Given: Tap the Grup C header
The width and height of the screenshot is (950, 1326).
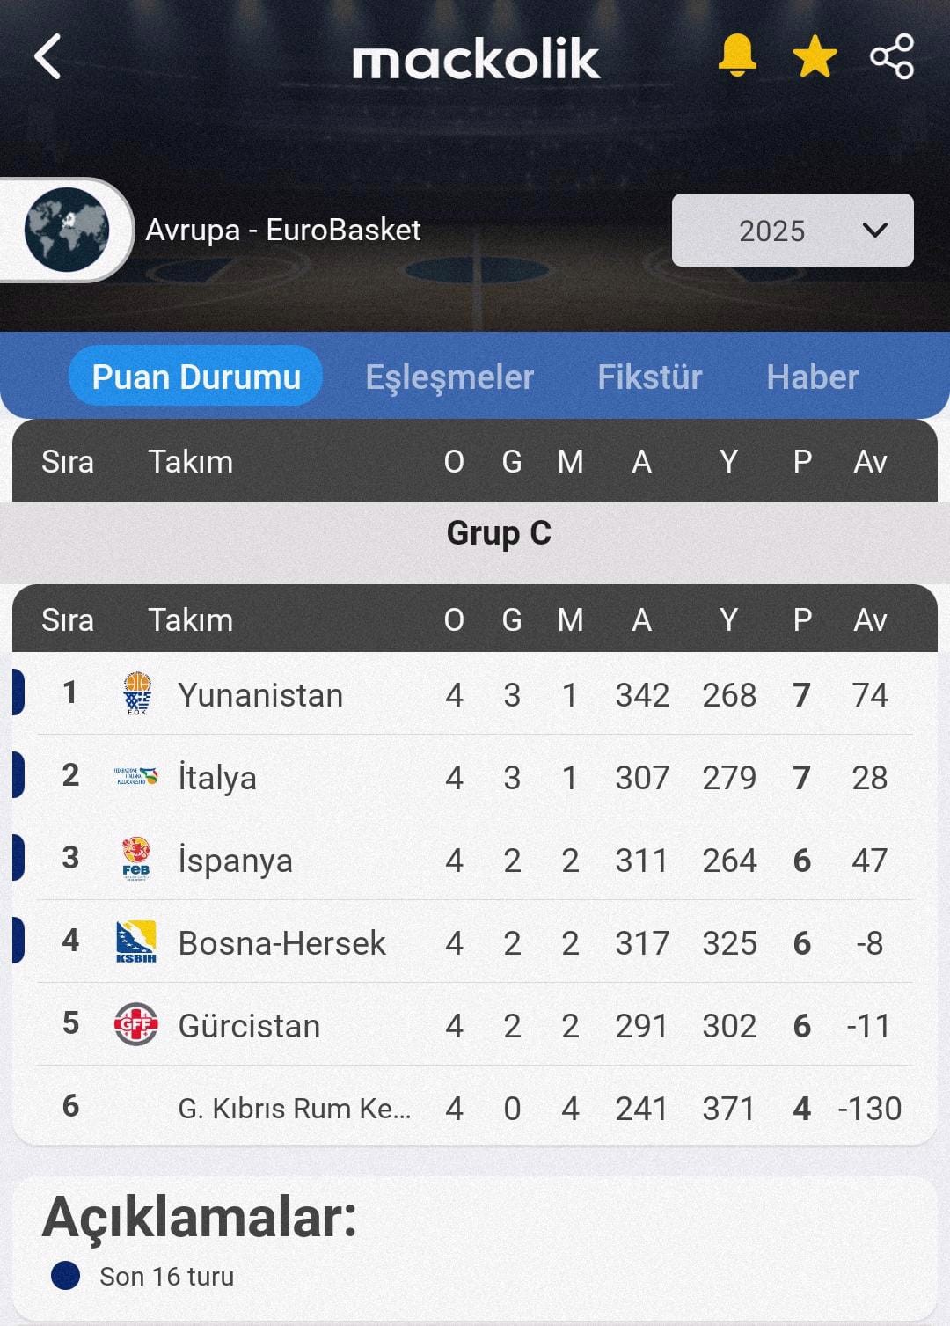Looking at the screenshot, I should click(x=499, y=533).
